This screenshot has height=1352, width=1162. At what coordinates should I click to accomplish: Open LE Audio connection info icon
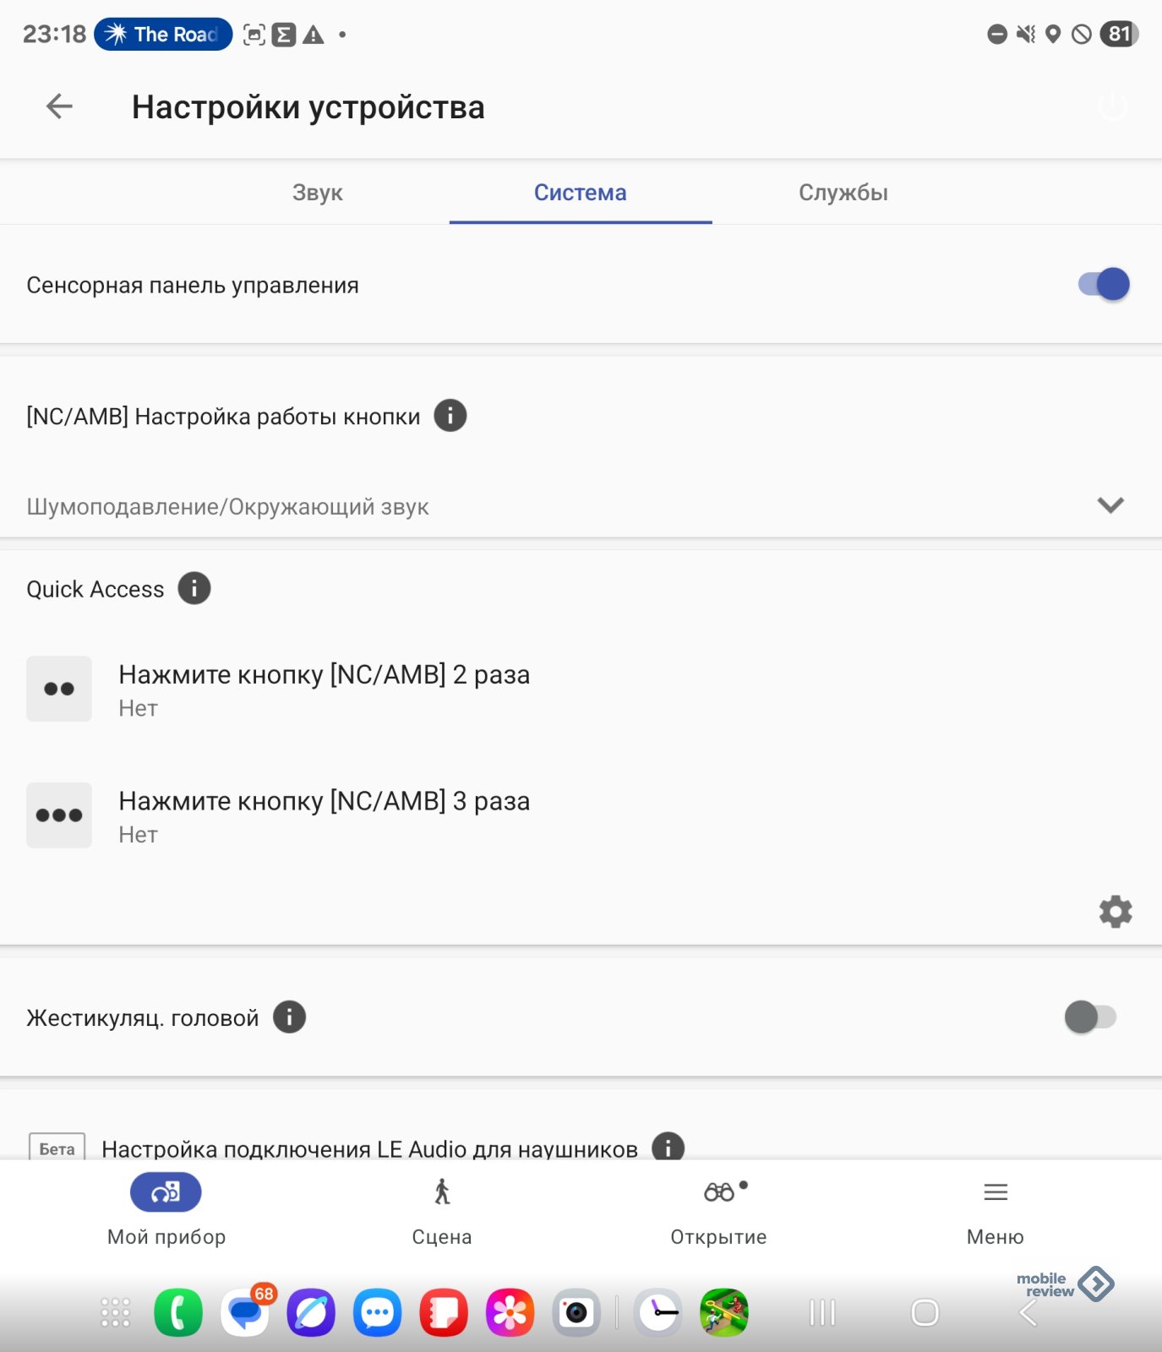(668, 1147)
